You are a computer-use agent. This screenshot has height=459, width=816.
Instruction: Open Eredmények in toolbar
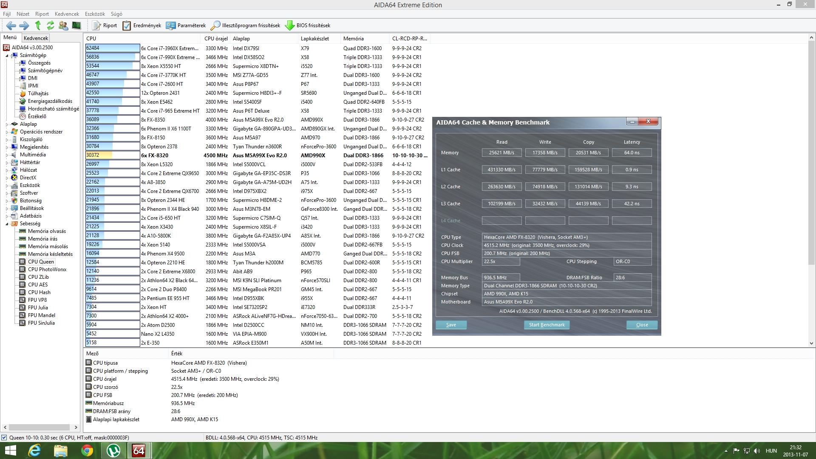142,25
